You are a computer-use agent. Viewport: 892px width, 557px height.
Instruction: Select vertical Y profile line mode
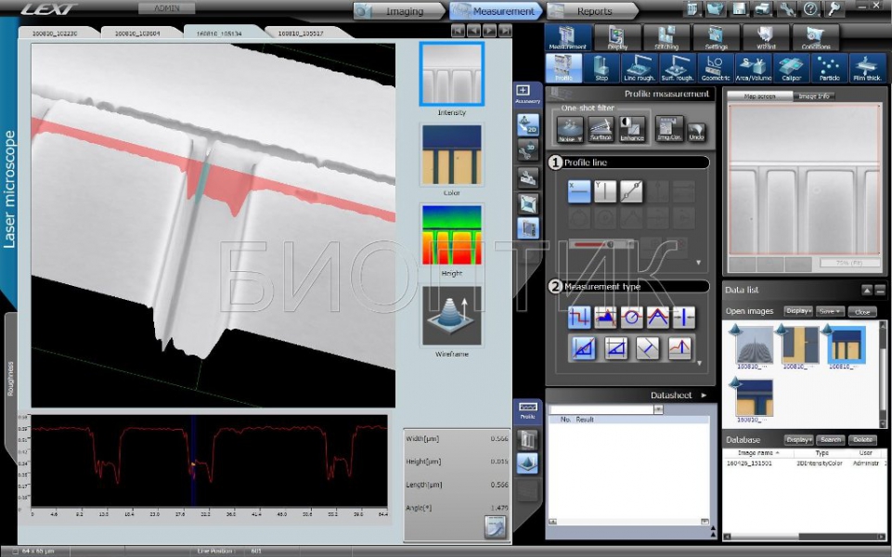pyautogui.click(x=605, y=192)
